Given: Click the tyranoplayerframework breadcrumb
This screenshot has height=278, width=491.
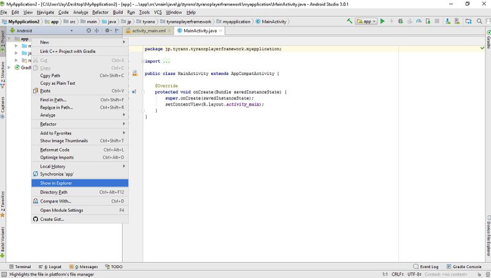Looking at the screenshot, I should pyautogui.click(x=186, y=21).
